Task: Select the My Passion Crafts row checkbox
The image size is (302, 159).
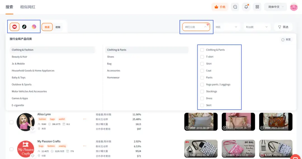Action: 11,149
